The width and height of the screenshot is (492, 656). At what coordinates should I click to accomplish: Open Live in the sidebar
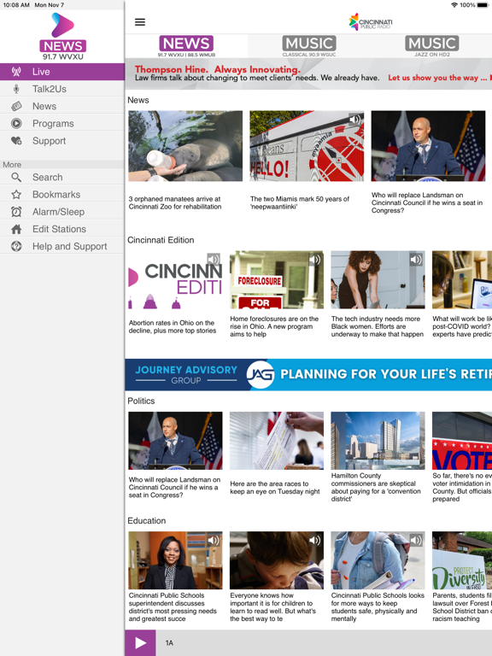61,72
